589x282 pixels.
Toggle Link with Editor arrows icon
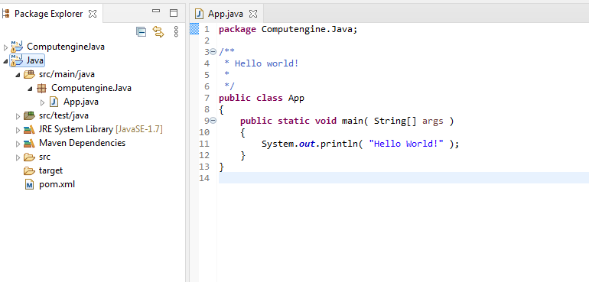coord(158,32)
